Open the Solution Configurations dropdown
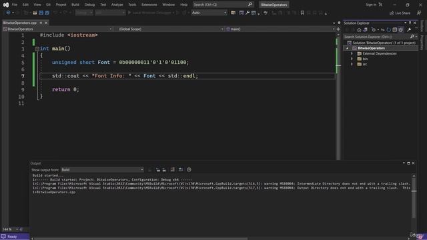This screenshot has height=240, width=427. coord(83,13)
